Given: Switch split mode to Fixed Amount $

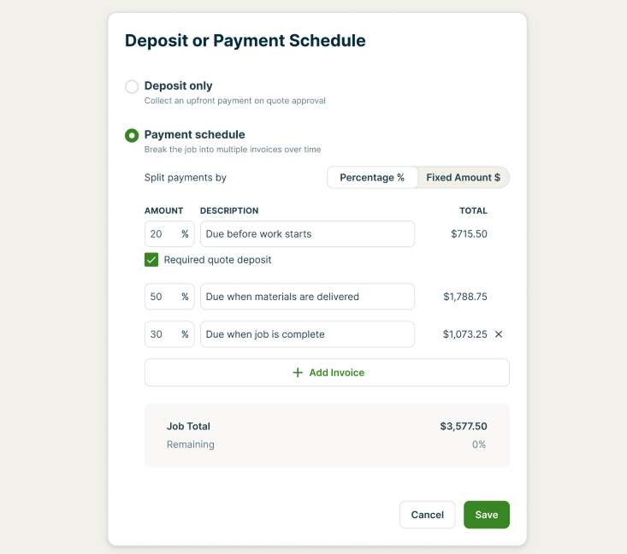Looking at the screenshot, I should 464,178.
